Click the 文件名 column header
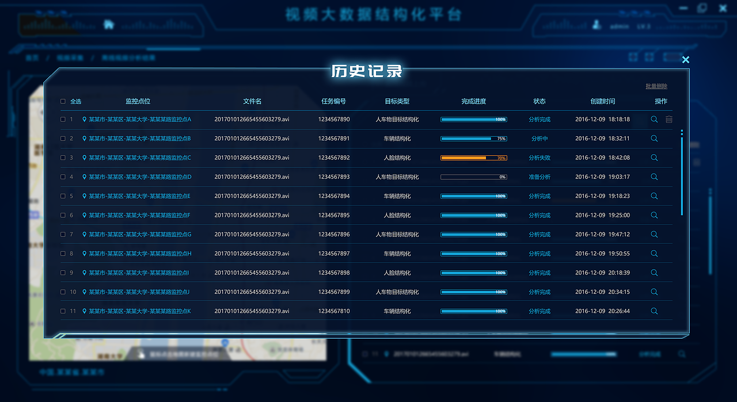 coord(252,101)
